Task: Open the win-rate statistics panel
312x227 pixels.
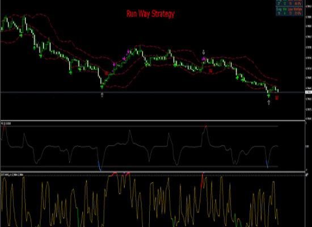Action: point(289,8)
